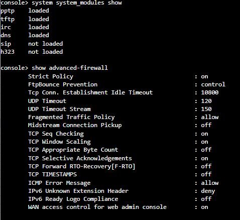Viewport: 240px width, 220px height.
Task: Click the tftp module name
Action: tap(8, 19)
